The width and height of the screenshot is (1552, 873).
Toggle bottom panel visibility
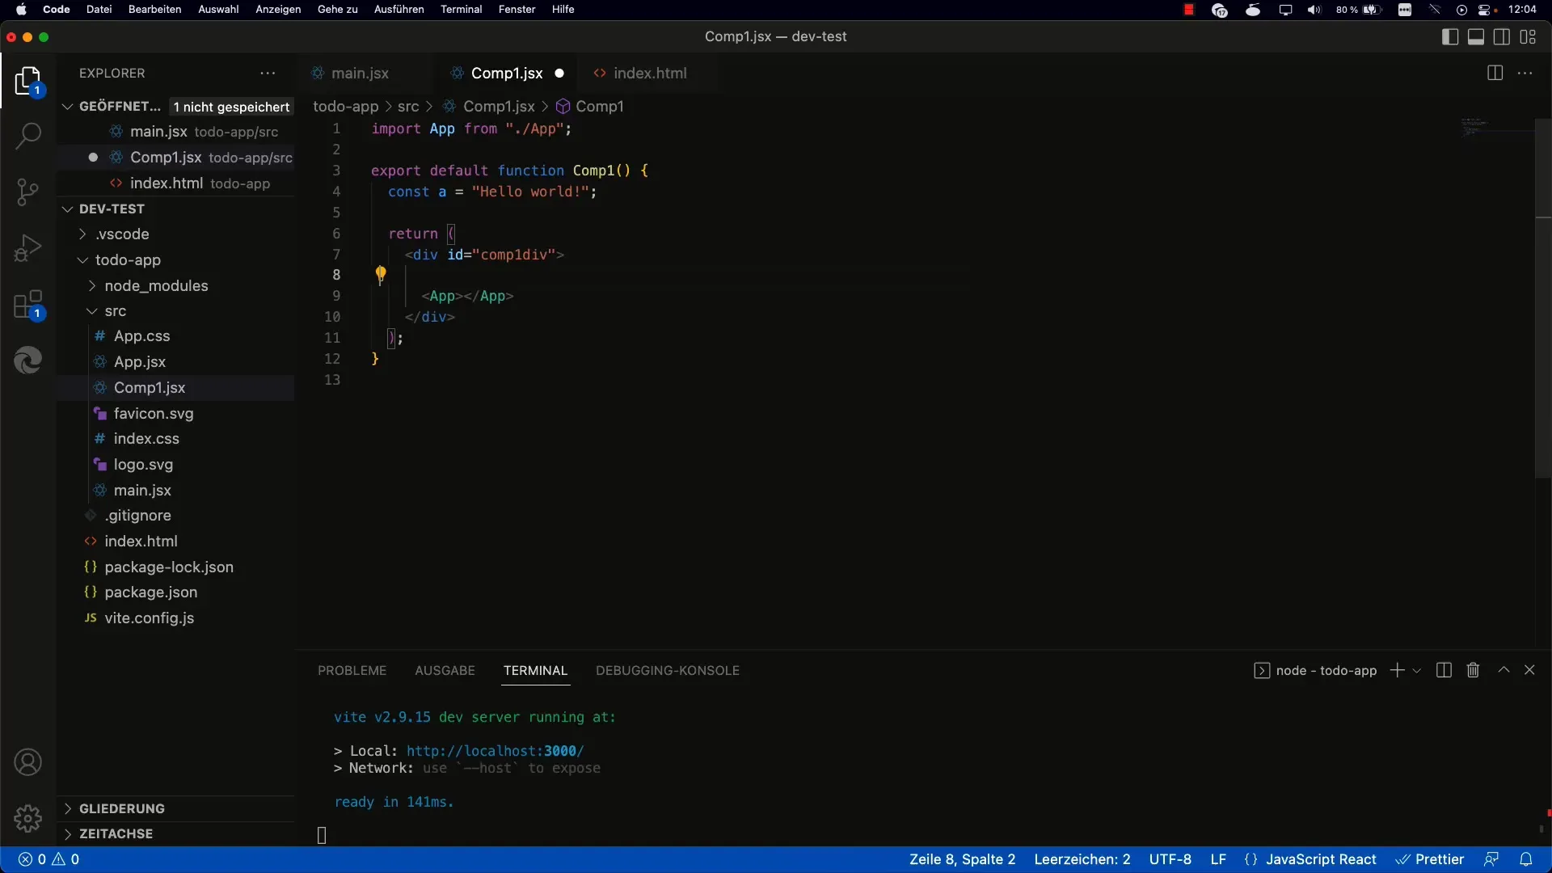tap(1476, 36)
